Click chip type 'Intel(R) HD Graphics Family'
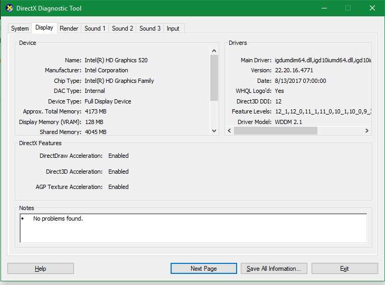385x285 pixels. [x=119, y=81]
